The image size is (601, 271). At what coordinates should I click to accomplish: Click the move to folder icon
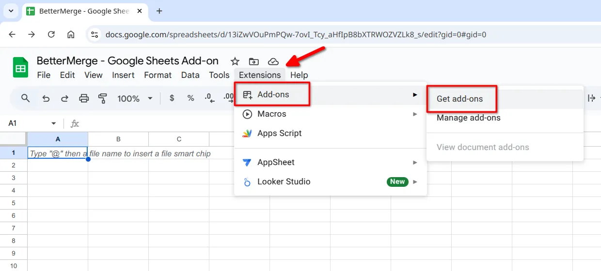(253, 61)
